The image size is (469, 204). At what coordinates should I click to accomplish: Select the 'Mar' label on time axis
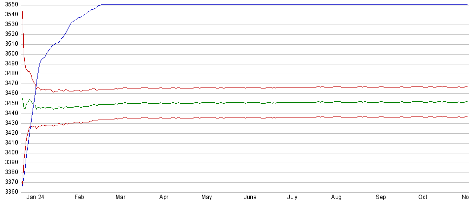(x=120, y=198)
